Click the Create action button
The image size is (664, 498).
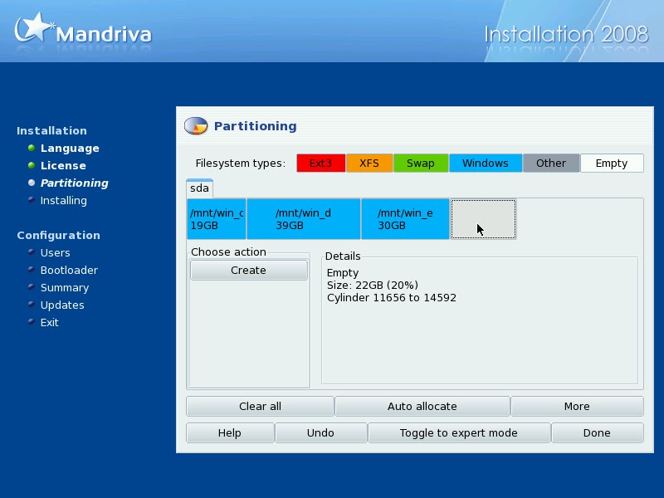pyautogui.click(x=248, y=271)
